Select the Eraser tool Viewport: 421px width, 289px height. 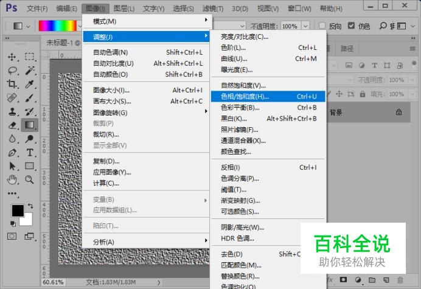pyautogui.click(x=12, y=125)
